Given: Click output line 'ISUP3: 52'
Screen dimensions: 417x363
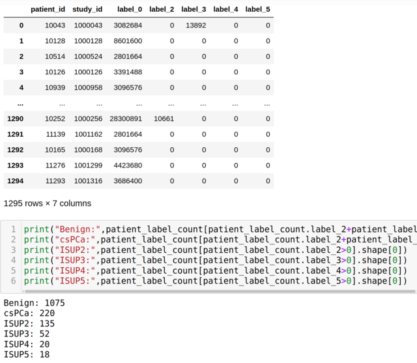Looking at the screenshot, I should coord(27,334).
